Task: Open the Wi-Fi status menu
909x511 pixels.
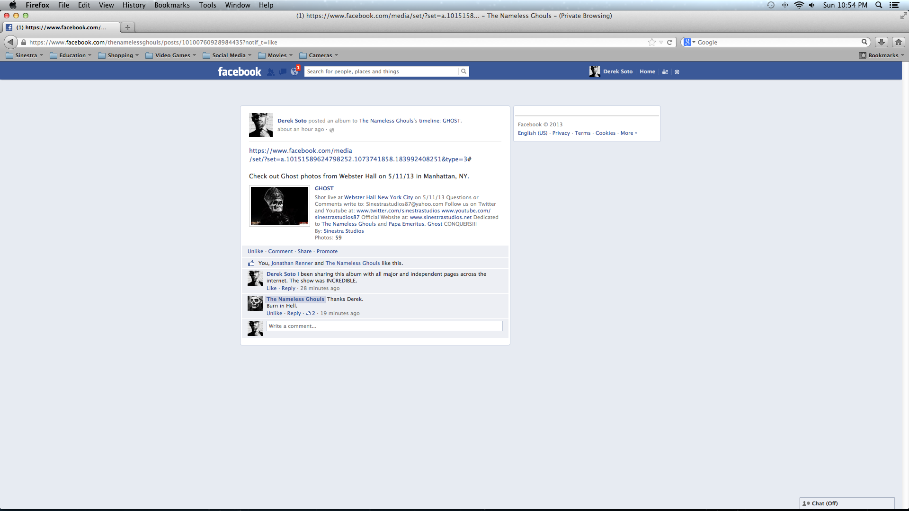Action: click(799, 5)
